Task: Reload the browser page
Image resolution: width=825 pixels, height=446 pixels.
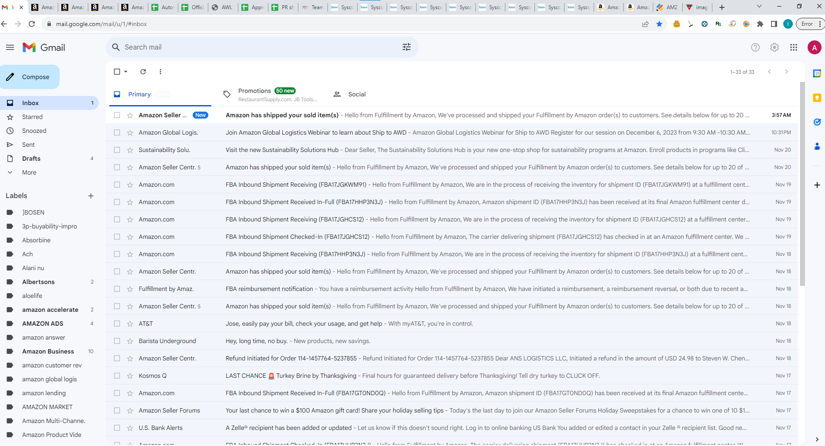Action: click(32, 24)
